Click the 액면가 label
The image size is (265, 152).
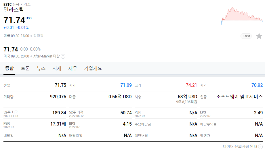click(205, 136)
